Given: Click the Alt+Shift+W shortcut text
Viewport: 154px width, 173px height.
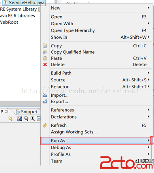Looking at the screenshot, I should coord(133,37).
